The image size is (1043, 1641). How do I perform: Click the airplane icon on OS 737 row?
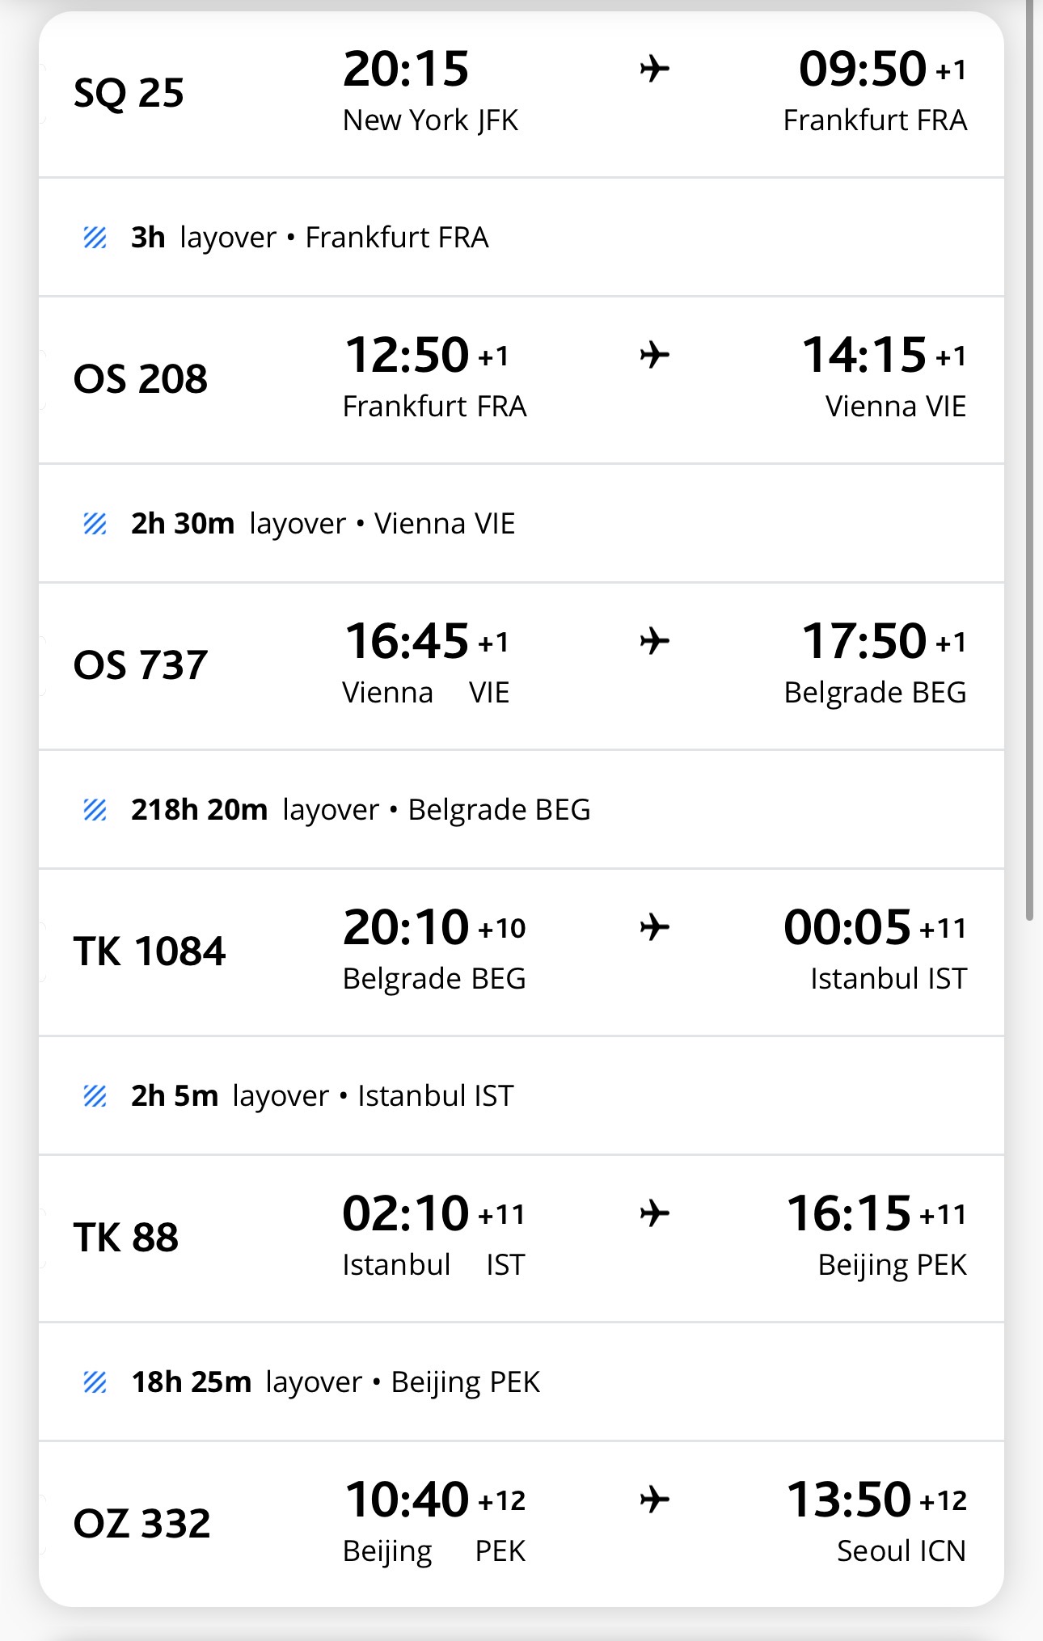(654, 641)
